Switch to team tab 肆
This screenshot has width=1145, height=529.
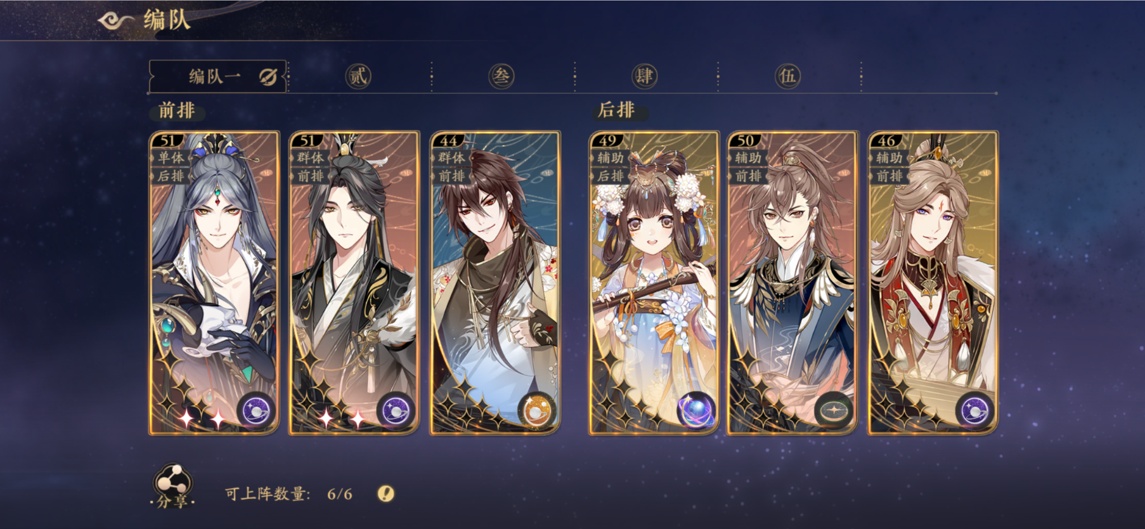click(644, 76)
